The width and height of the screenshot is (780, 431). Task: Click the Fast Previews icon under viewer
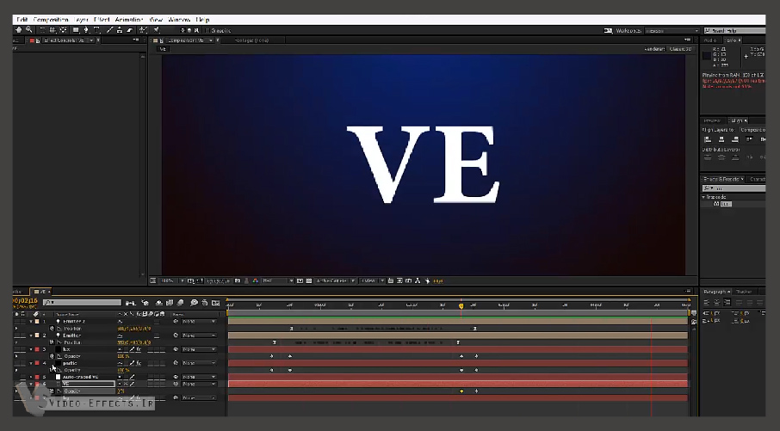point(400,280)
